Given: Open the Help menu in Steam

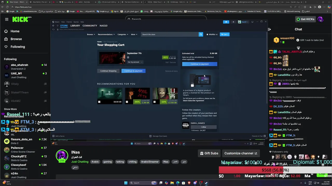Looking at the screenshot, I should pos(82,22).
